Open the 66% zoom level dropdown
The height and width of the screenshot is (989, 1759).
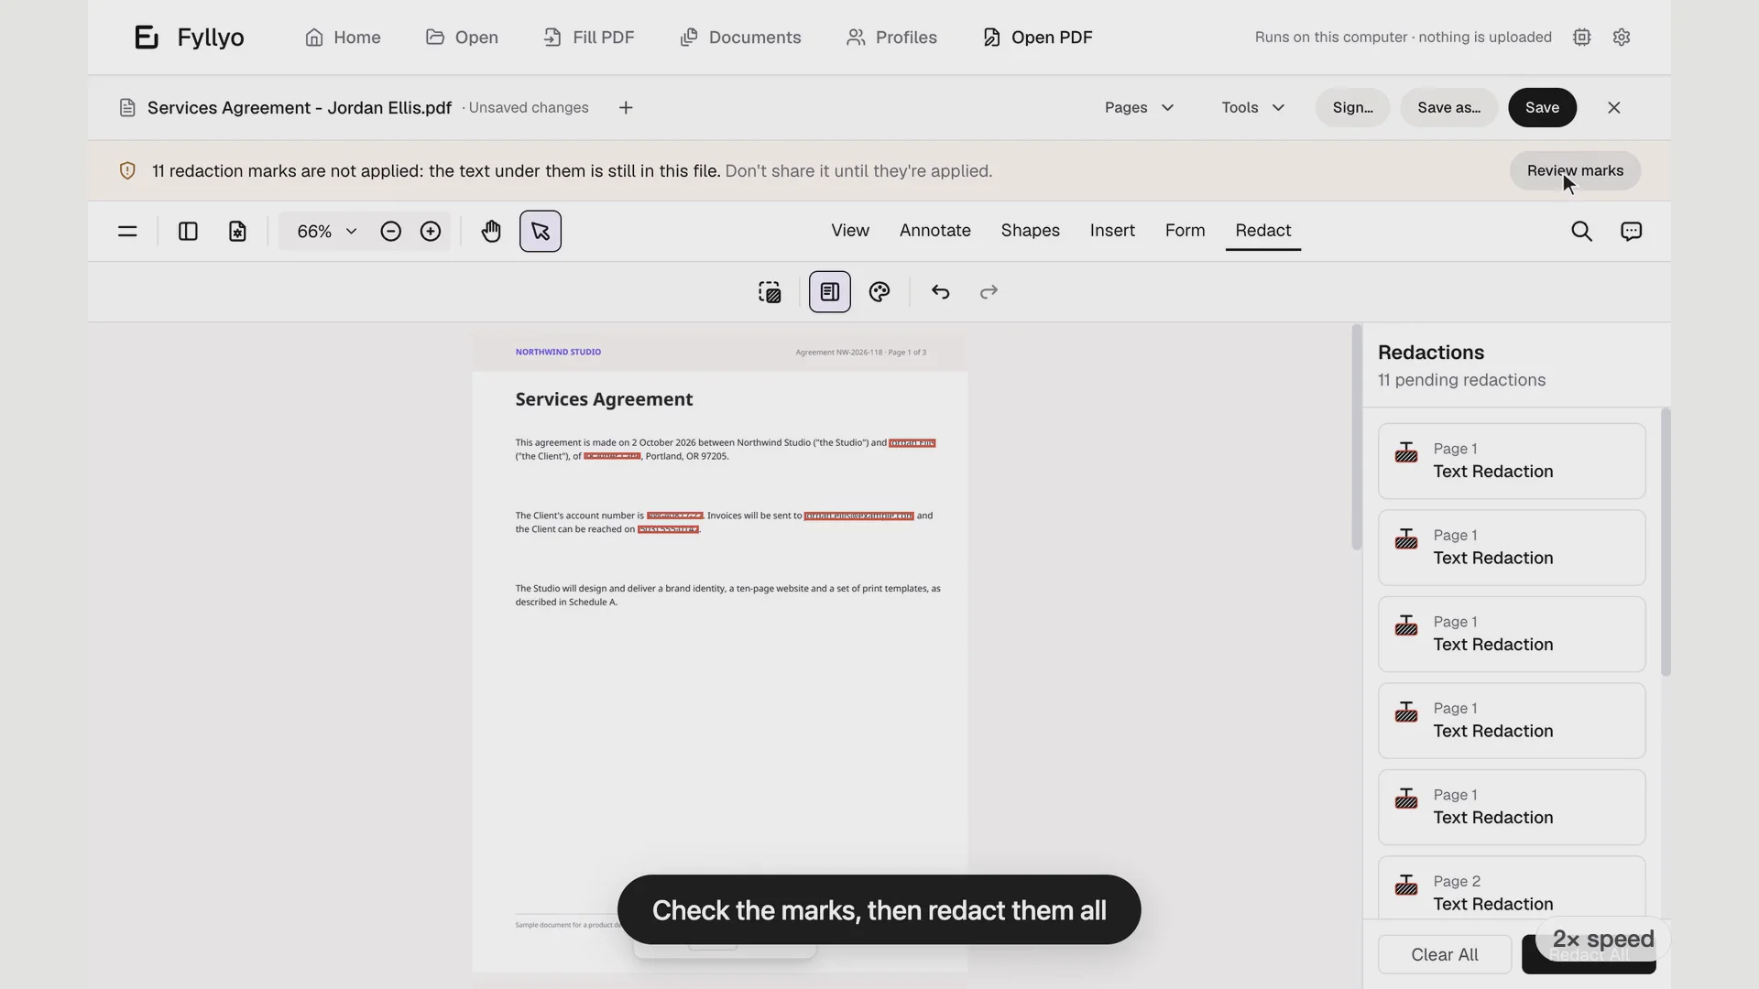tap(326, 232)
